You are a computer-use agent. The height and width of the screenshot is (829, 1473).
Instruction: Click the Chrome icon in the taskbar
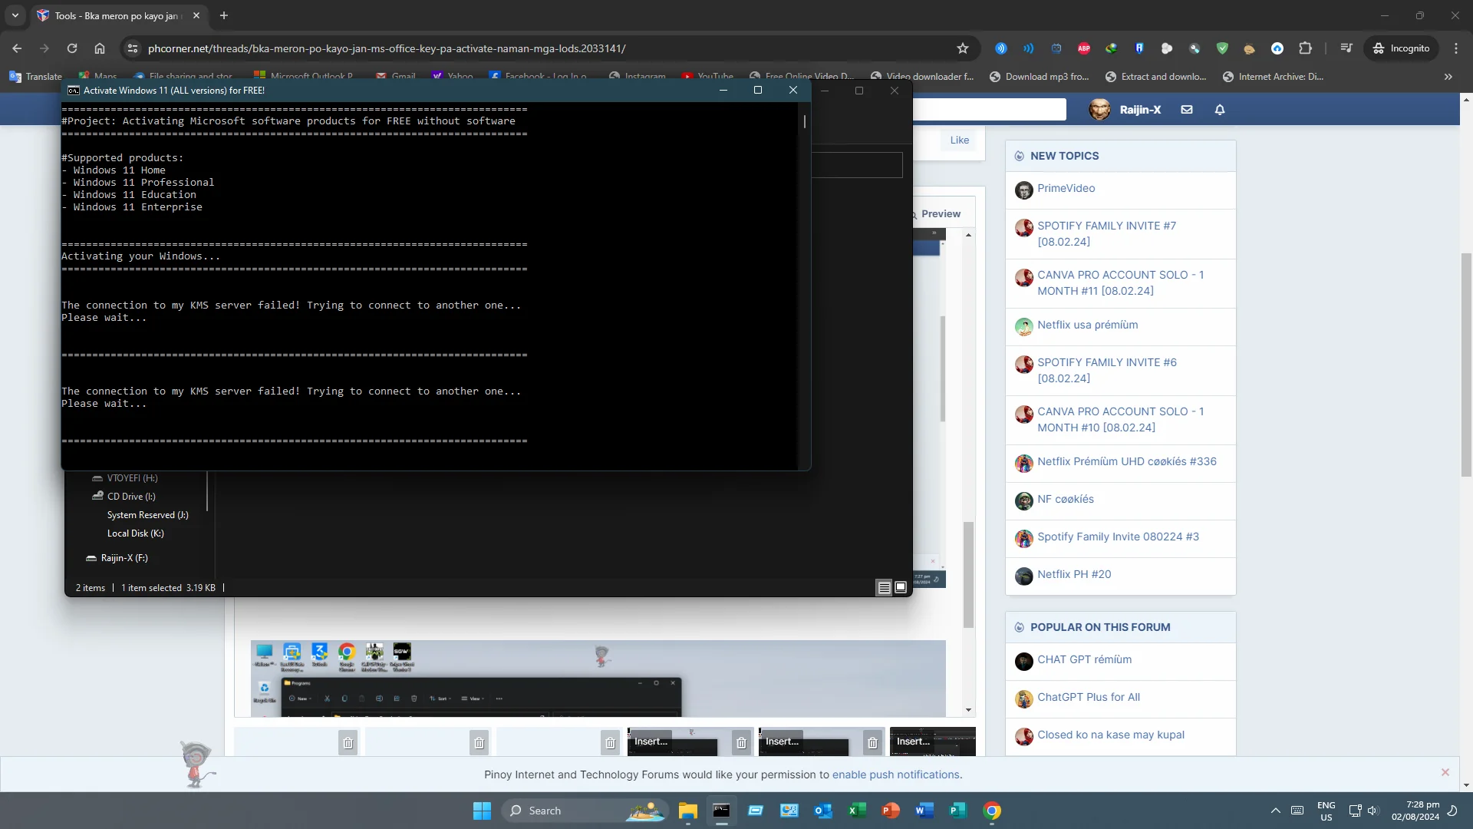(992, 811)
